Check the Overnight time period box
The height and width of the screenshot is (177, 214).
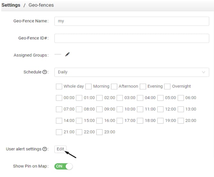coord(167,86)
